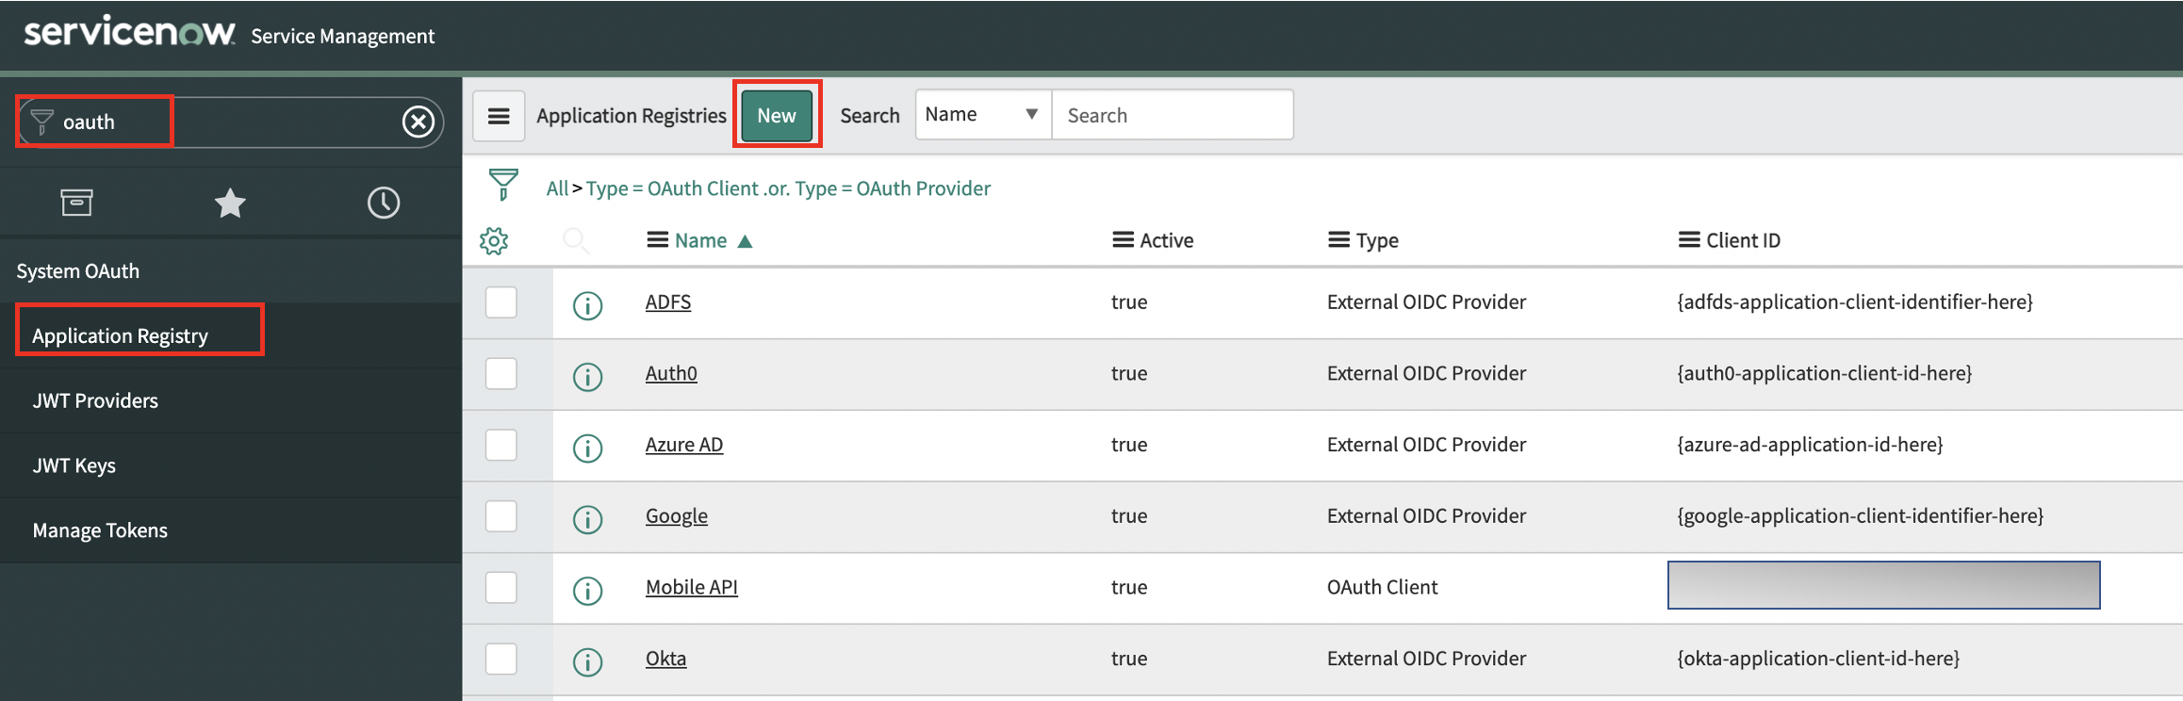The height and width of the screenshot is (701, 2183).
Task: Open the list context hamburger menu
Action: [x=499, y=116]
